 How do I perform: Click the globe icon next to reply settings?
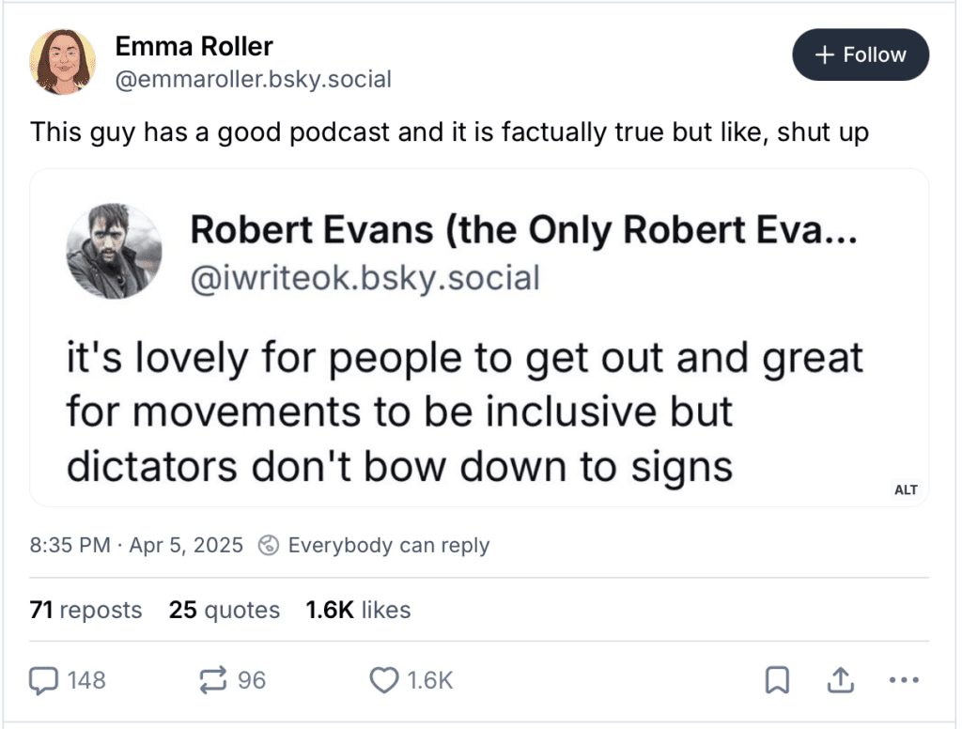coord(270,545)
